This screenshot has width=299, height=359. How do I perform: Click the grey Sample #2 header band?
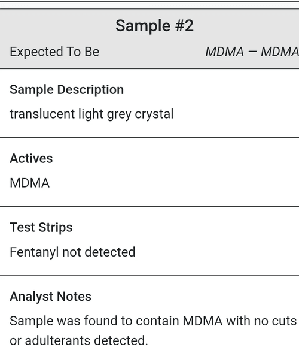tap(149, 39)
